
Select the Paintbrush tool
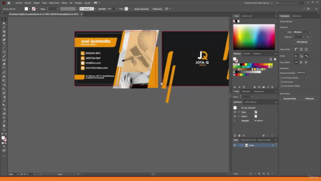click(x=4, y=56)
